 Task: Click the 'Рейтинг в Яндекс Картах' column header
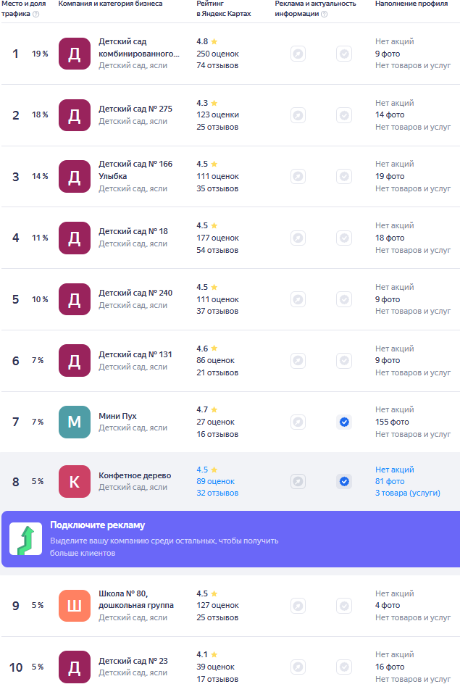coord(224,9)
